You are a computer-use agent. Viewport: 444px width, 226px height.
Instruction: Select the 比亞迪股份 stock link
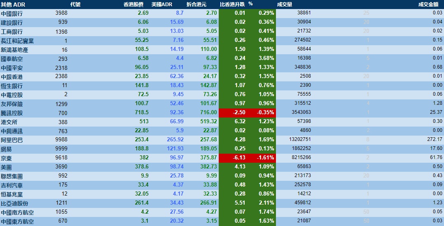(15, 203)
